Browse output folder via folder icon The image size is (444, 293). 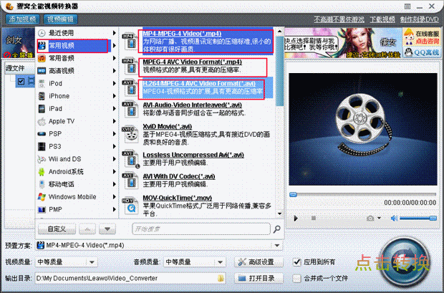pyautogui.click(x=221, y=278)
